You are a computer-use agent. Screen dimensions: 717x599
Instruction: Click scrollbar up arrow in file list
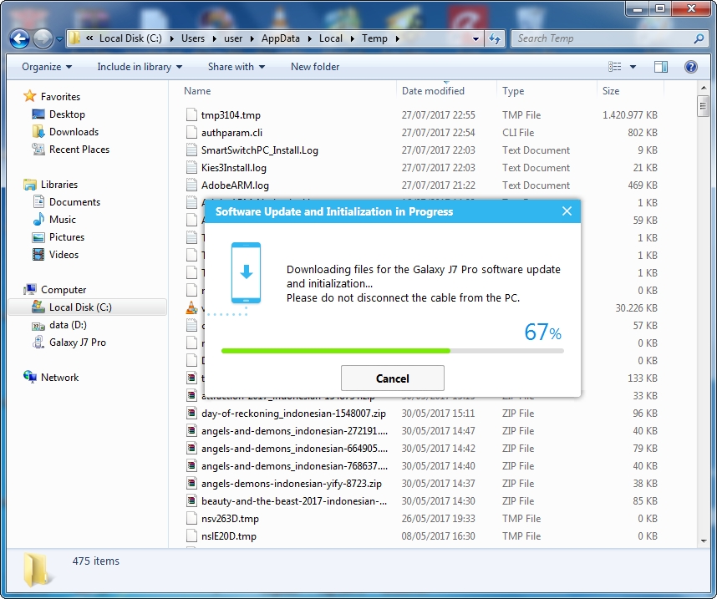[703, 88]
